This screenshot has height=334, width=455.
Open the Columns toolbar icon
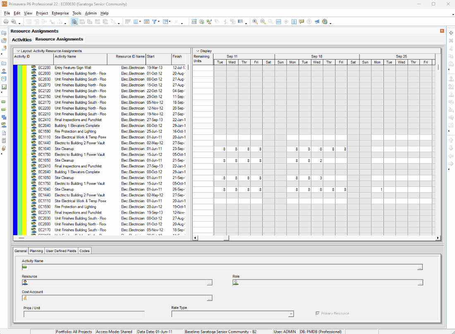coord(136,22)
